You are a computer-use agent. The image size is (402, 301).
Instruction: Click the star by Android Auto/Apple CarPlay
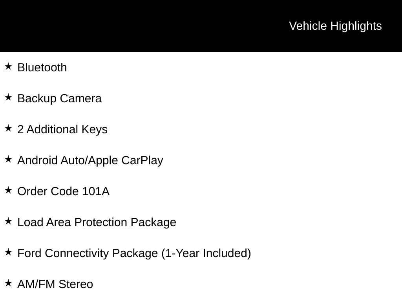pyautogui.click(x=9, y=159)
